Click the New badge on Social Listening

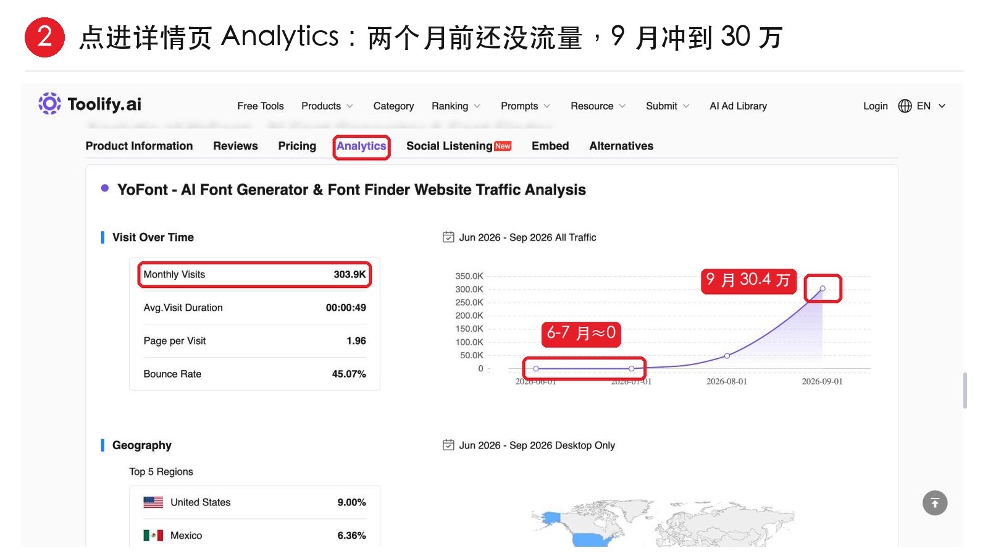click(x=503, y=146)
